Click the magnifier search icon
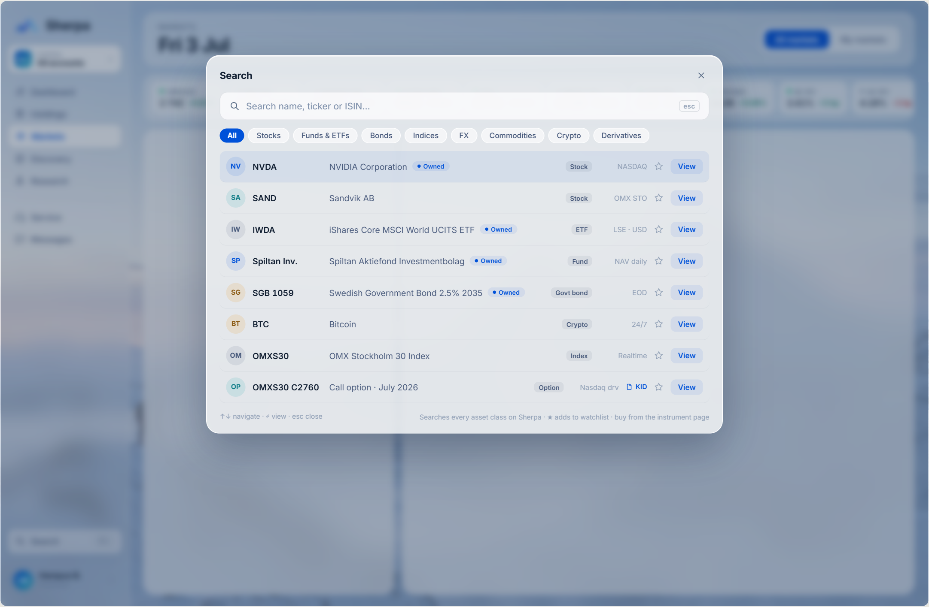 click(x=235, y=106)
